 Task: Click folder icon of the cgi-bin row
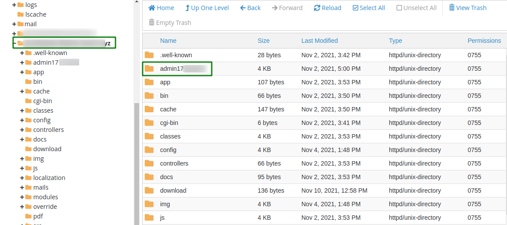coord(149,123)
